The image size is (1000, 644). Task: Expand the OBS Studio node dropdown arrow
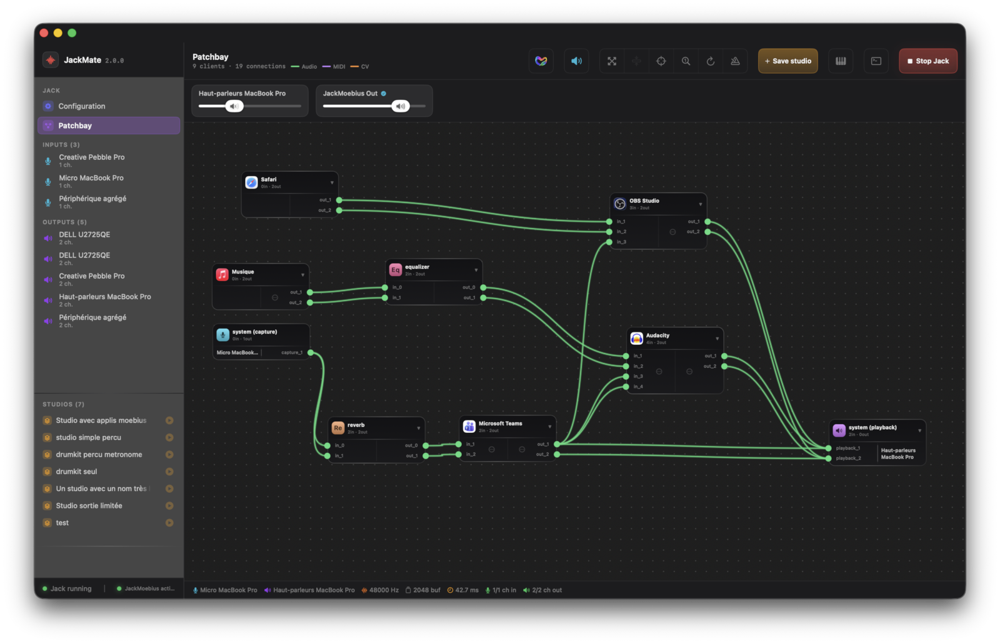pyautogui.click(x=701, y=204)
